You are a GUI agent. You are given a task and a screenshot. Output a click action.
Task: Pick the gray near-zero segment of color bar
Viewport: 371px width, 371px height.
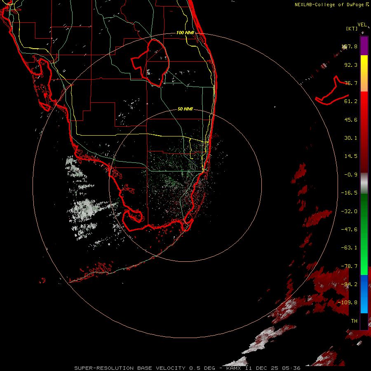364,183
